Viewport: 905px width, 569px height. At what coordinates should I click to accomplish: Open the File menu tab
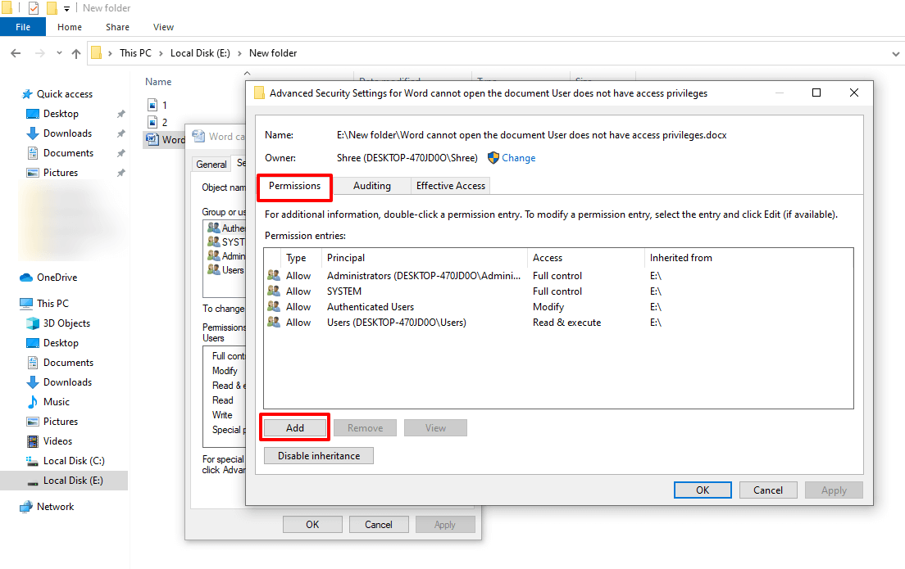point(23,27)
